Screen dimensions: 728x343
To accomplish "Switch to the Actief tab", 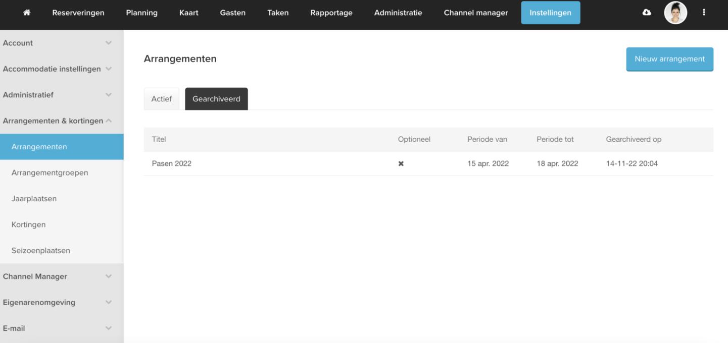I will pos(162,99).
